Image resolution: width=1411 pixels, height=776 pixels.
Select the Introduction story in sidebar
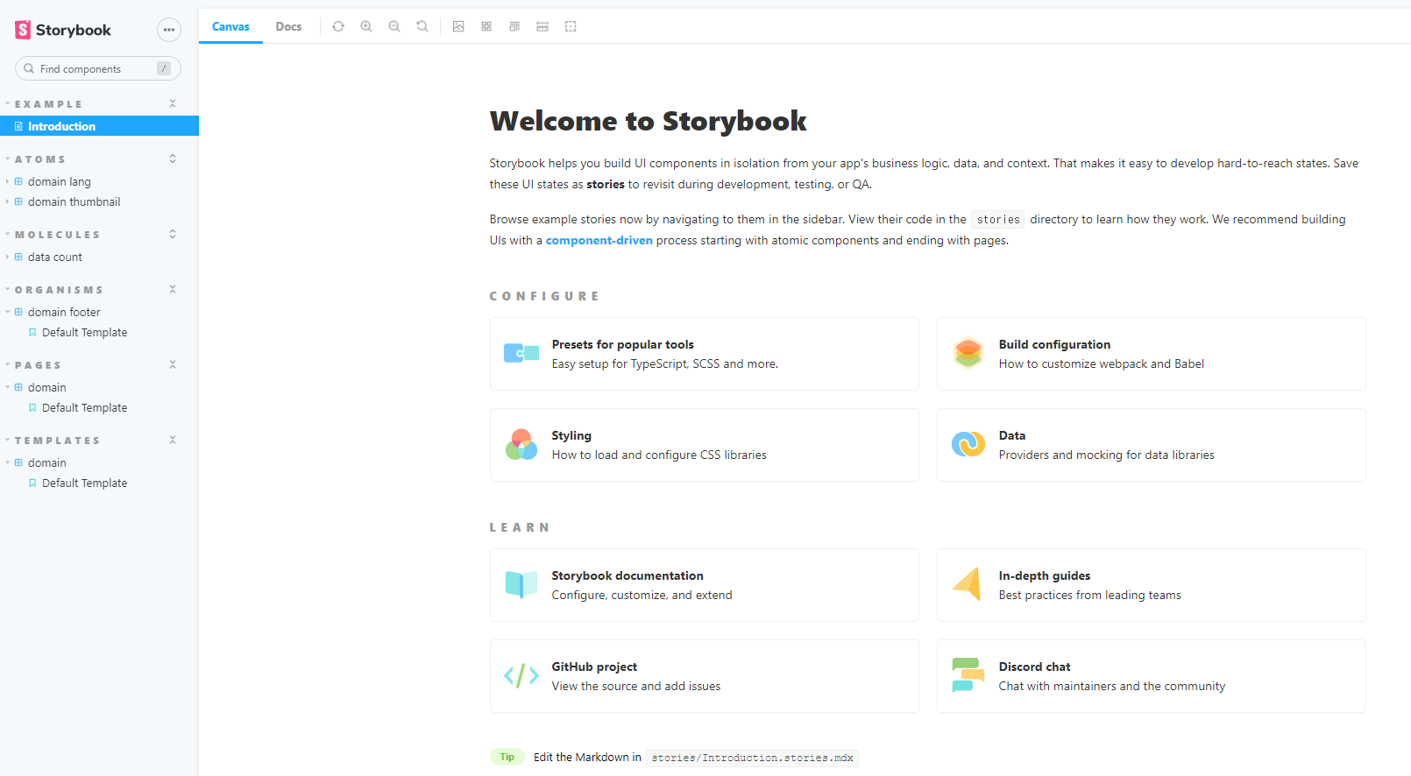[99, 126]
